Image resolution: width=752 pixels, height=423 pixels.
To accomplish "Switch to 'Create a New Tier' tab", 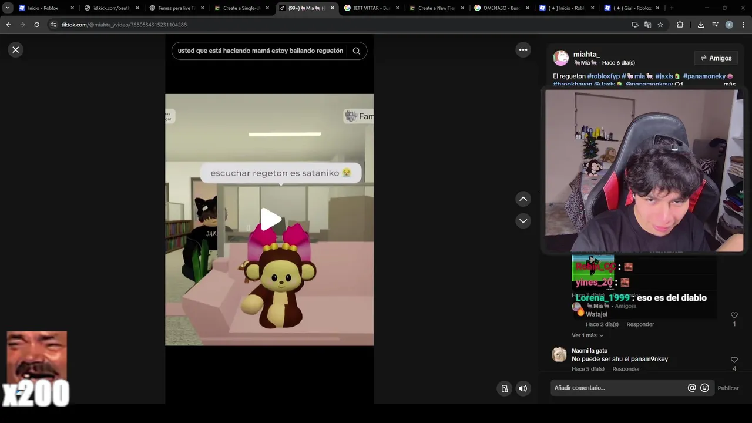I will coord(436,8).
